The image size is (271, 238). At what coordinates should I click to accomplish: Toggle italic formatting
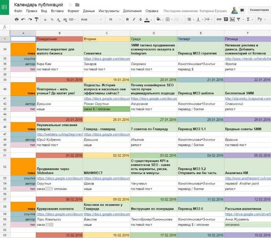click(134, 20)
